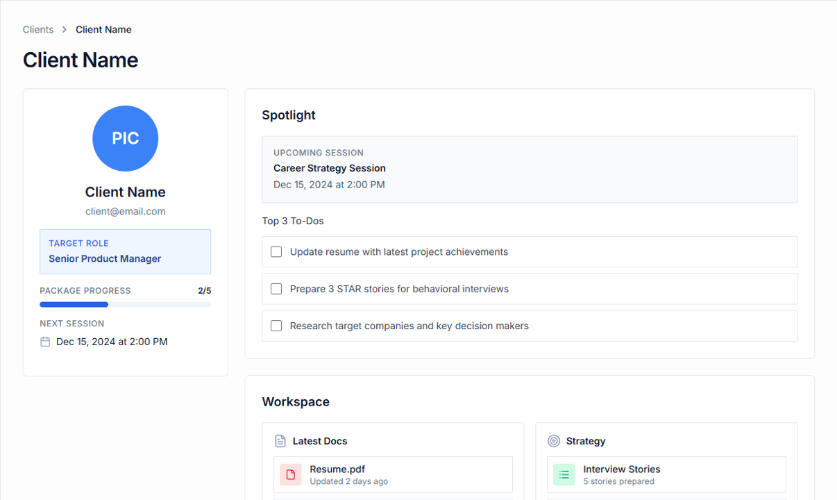837x500 pixels.
Task: Check the 'Prepare 3 STAR stories' checkbox
Action: click(276, 288)
